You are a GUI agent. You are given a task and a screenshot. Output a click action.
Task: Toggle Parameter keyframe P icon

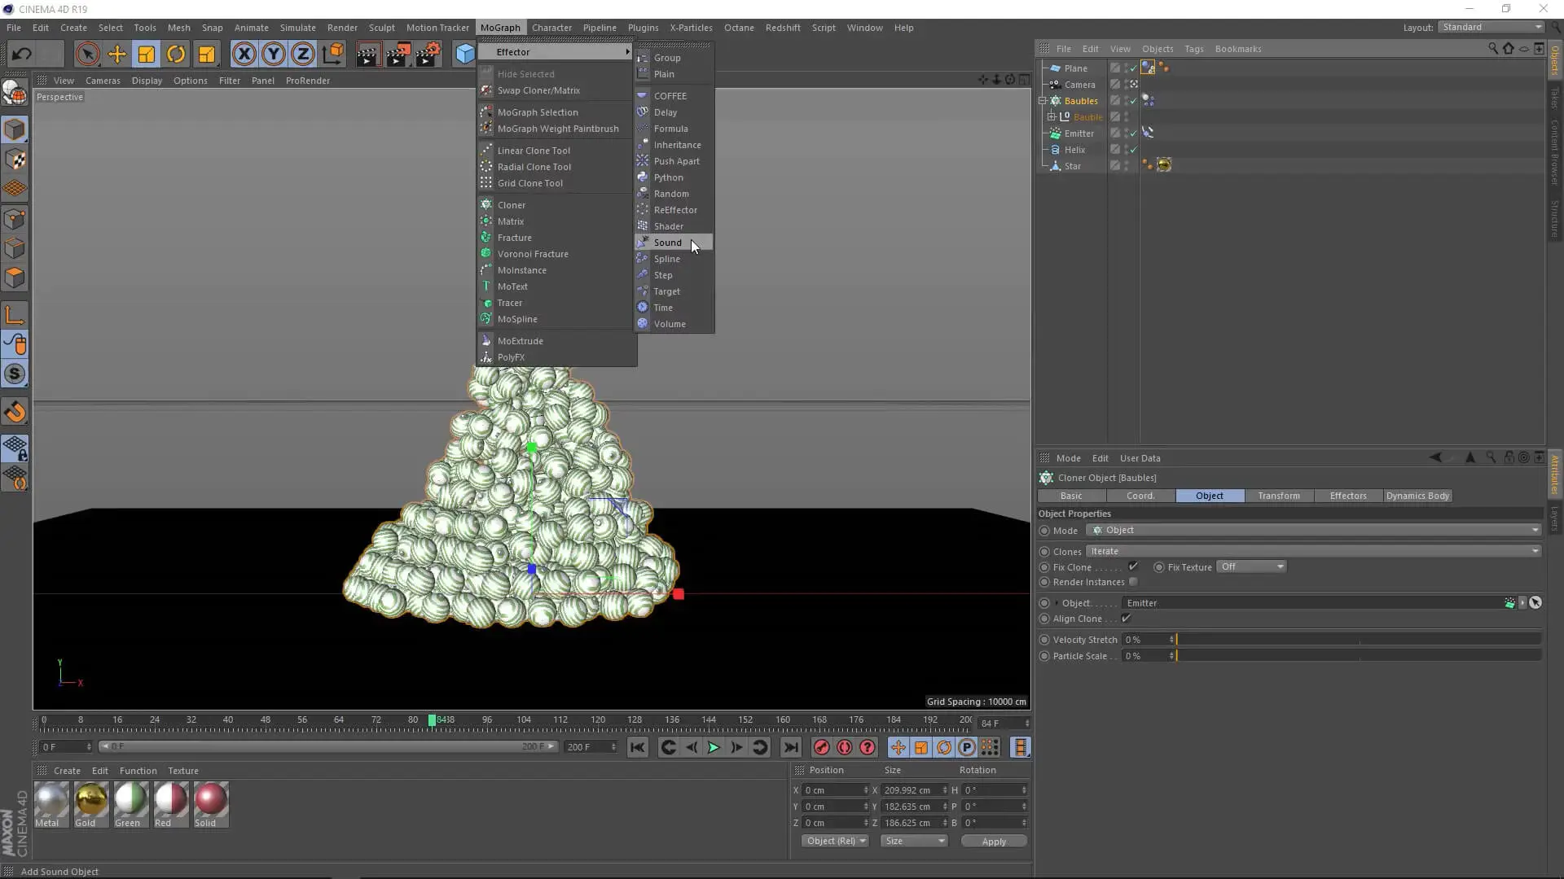pyautogui.click(x=967, y=747)
